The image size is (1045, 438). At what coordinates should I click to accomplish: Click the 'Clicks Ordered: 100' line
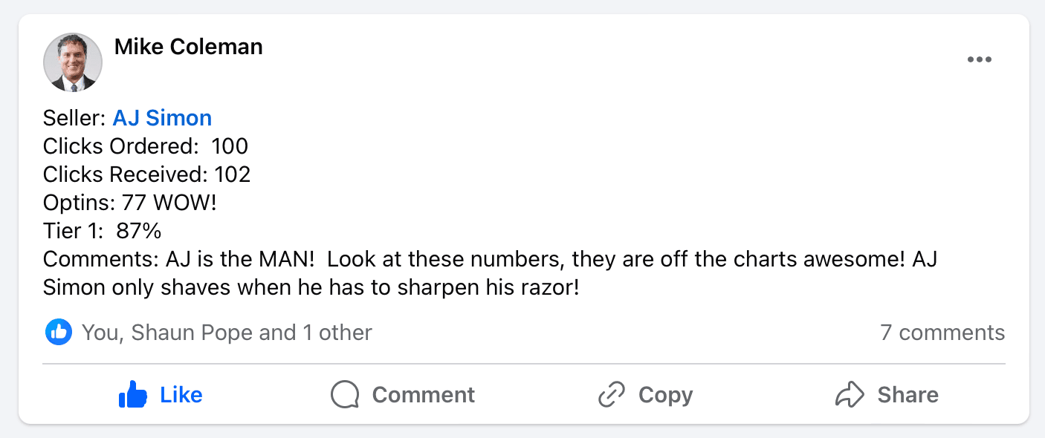tap(146, 146)
